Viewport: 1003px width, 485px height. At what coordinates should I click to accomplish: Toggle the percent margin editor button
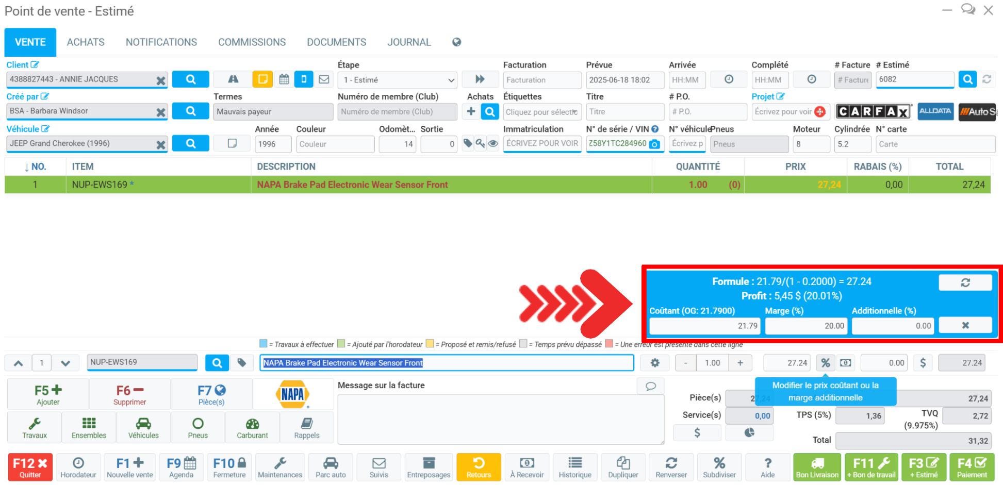click(x=825, y=363)
